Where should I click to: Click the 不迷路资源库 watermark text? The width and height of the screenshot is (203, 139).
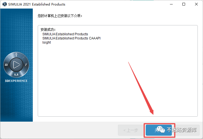tap(182, 130)
